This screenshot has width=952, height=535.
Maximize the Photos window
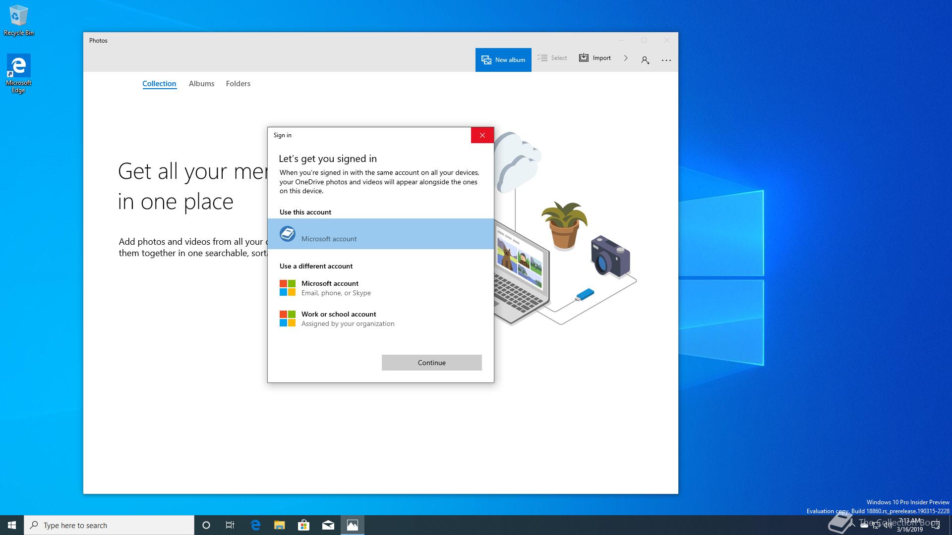point(644,40)
